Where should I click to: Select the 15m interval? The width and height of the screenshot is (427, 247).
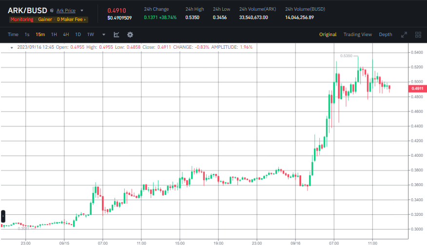coord(40,35)
